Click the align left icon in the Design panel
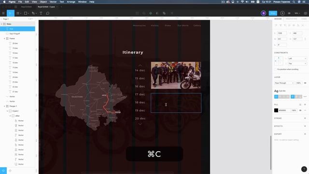 276,25
